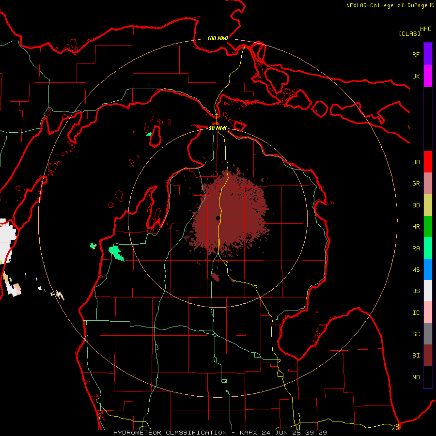Click the RF purple legend swatch

428,54
